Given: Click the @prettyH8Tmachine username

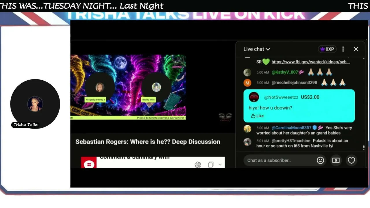Looking at the screenshot, I should 291,141.
